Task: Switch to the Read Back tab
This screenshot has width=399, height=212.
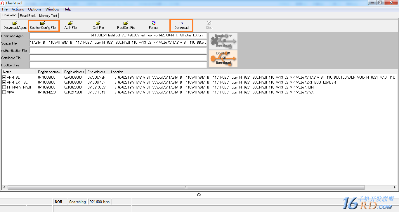Action: (x=28, y=16)
